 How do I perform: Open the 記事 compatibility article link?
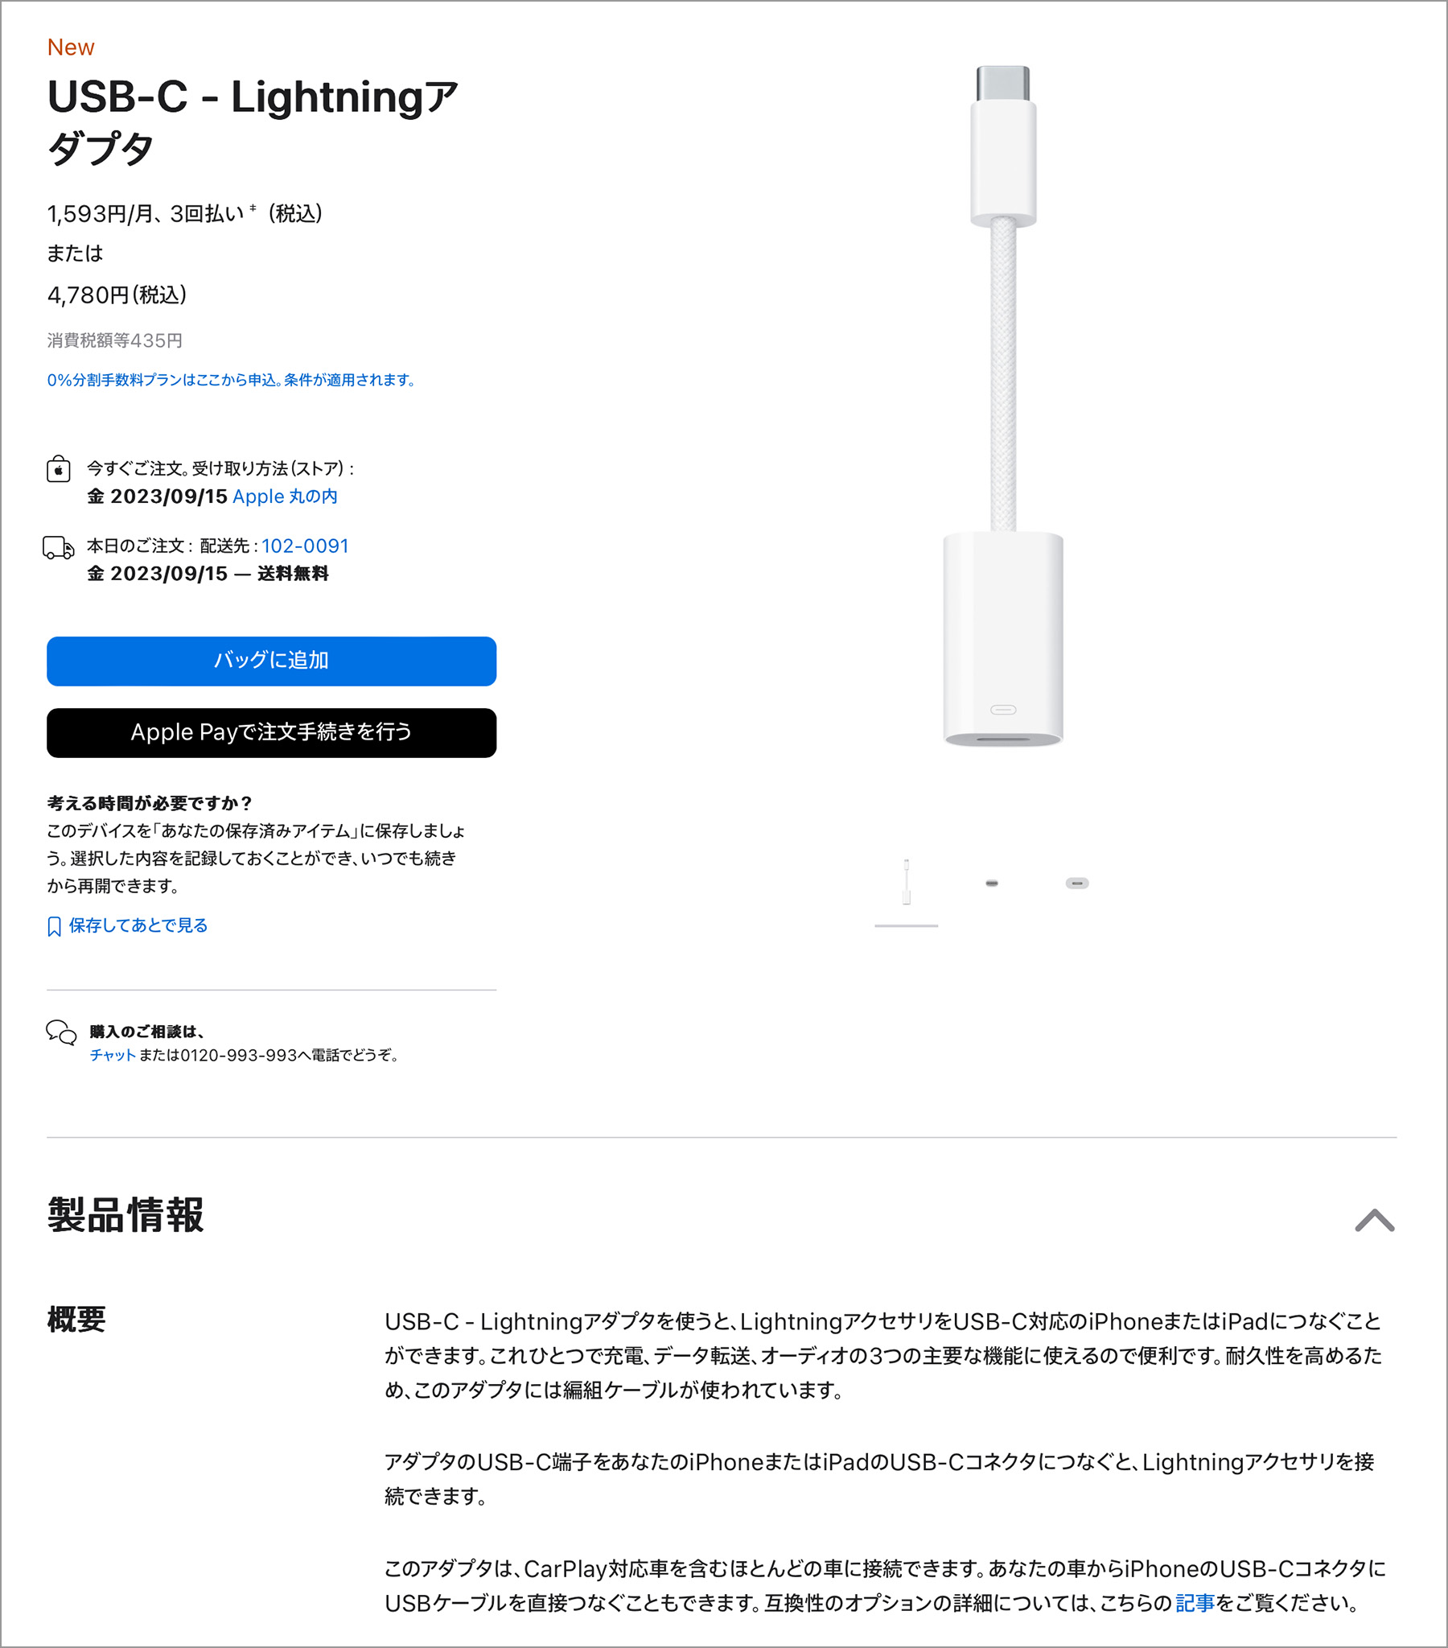1194,1604
